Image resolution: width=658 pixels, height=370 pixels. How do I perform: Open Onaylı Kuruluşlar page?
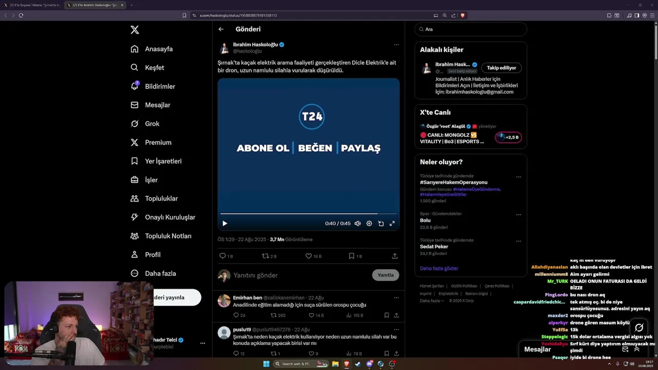point(163,217)
